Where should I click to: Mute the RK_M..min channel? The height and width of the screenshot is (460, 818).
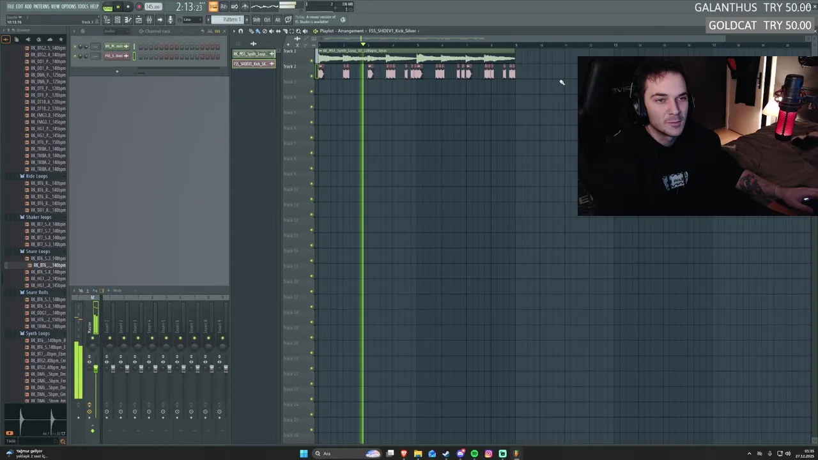[75, 46]
